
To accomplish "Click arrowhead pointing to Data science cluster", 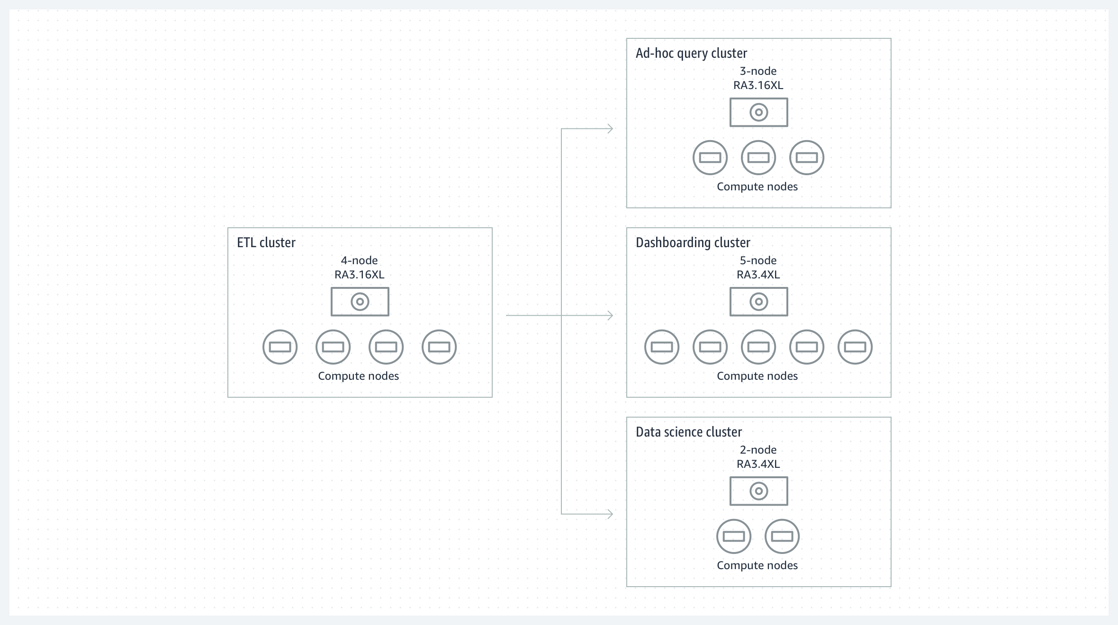I will click(x=610, y=514).
